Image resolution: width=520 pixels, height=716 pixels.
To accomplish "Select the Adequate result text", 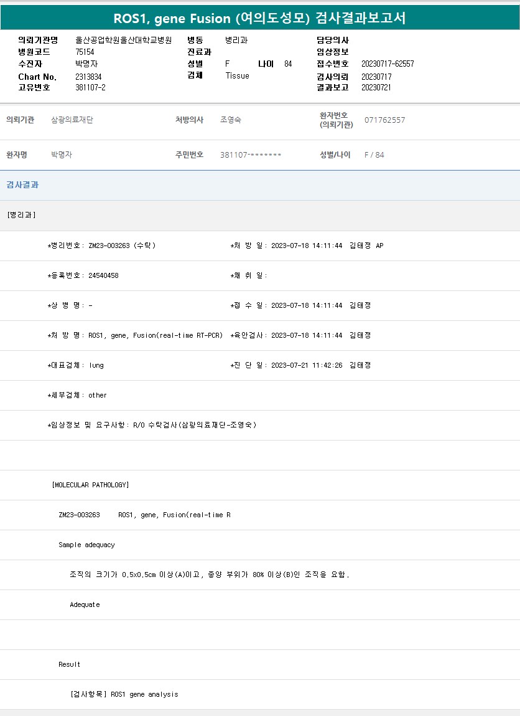I will pos(85,604).
